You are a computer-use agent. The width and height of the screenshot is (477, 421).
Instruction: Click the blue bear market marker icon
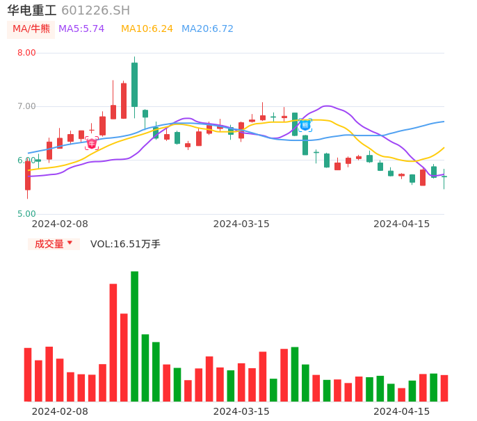coord(305,125)
